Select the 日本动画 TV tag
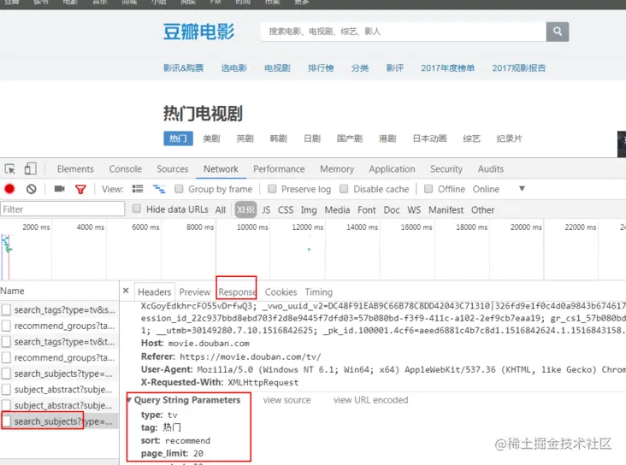This screenshot has width=626, height=465. (x=429, y=138)
